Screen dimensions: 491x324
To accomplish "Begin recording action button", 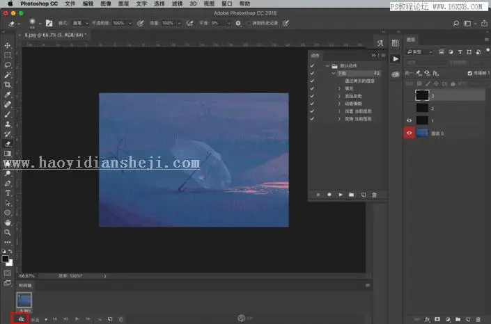I will click(329, 195).
